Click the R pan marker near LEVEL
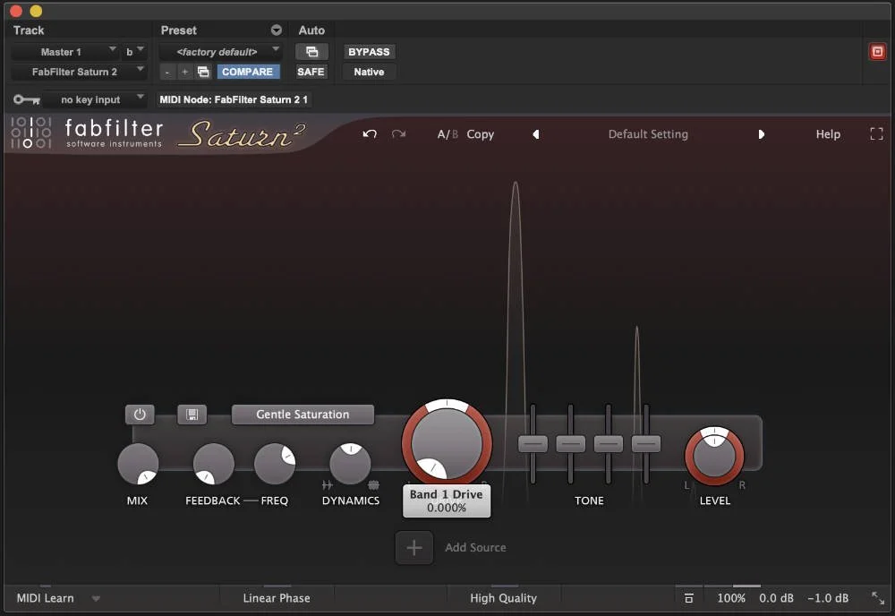 tap(742, 485)
